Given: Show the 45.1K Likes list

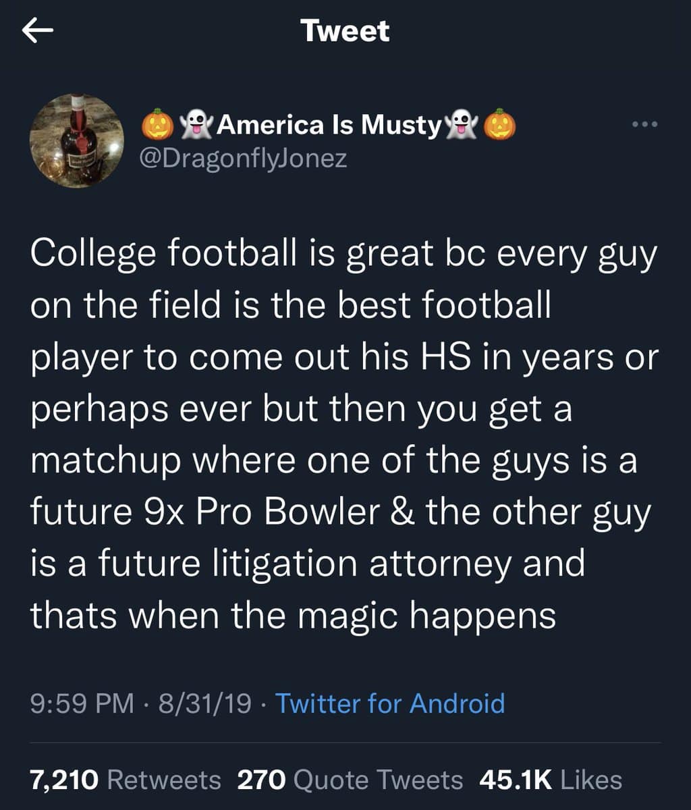Looking at the screenshot, I should click(550, 780).
